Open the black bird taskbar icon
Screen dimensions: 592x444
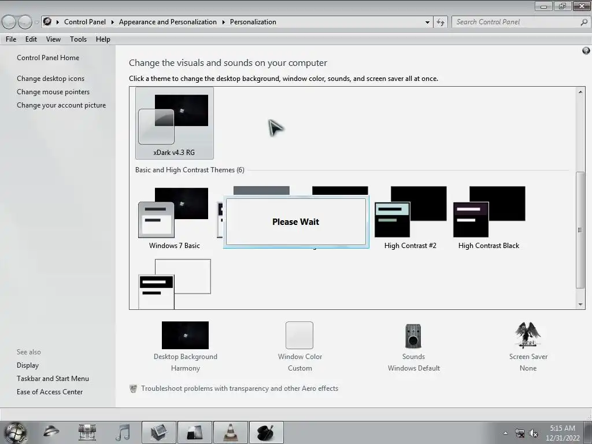(266, 432)
